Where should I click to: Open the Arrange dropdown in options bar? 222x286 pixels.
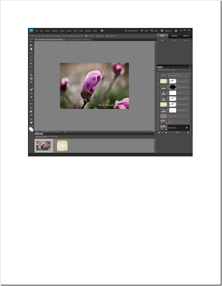90,36
